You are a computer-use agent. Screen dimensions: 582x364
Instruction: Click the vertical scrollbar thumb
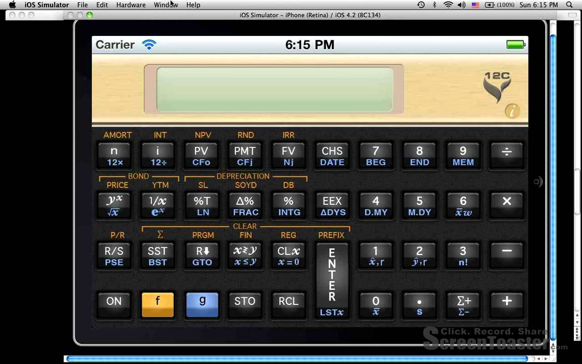553,188
